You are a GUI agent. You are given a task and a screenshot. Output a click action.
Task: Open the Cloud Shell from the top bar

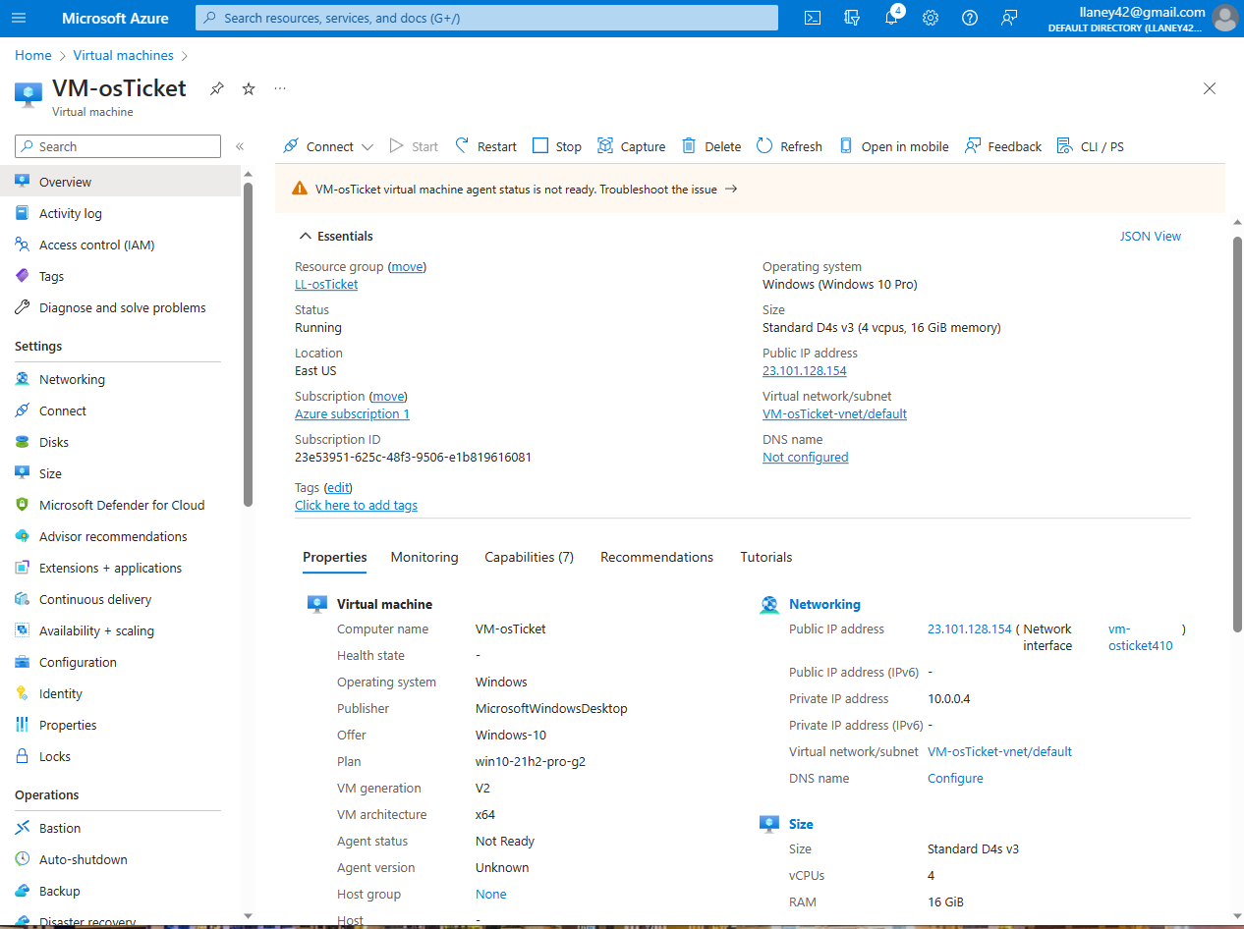point(812,17)
